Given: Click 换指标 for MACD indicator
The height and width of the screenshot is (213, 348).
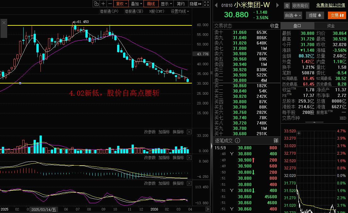Looking at the screenshot, I should (178, 157).
